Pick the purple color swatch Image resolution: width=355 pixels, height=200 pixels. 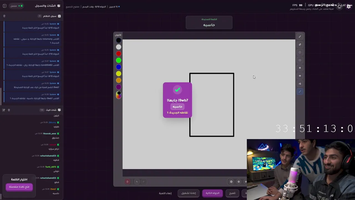[118, 87]
